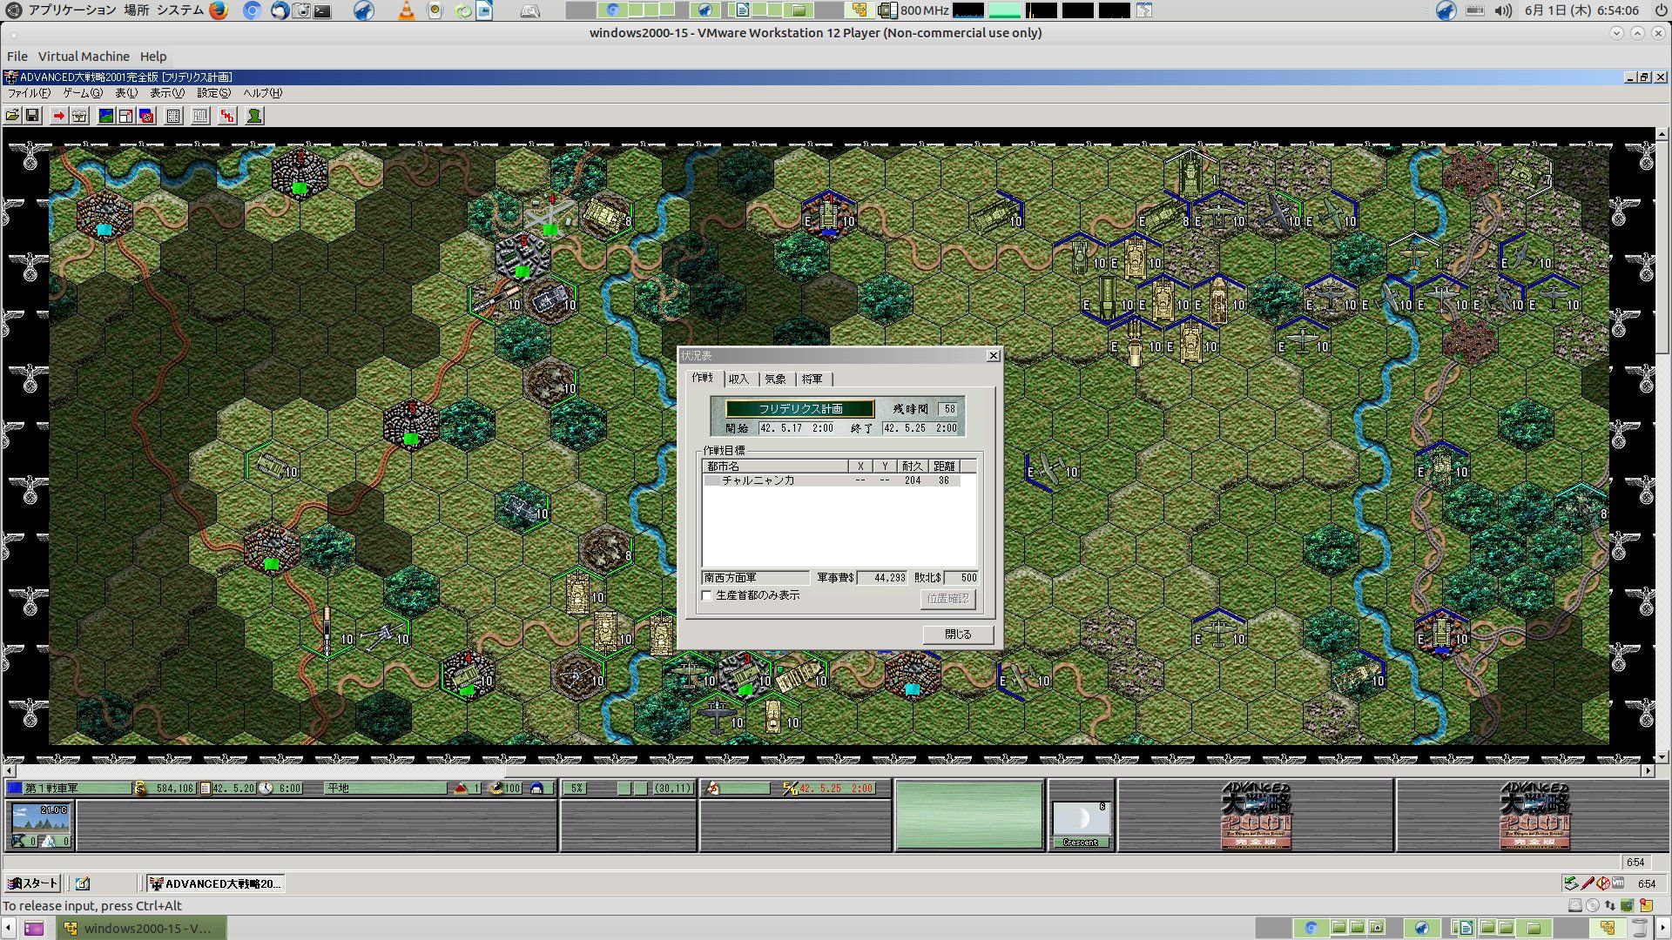The image size is (1672, 940).
Task: Open the 場所 menu in the top panel
Action: 136,10
